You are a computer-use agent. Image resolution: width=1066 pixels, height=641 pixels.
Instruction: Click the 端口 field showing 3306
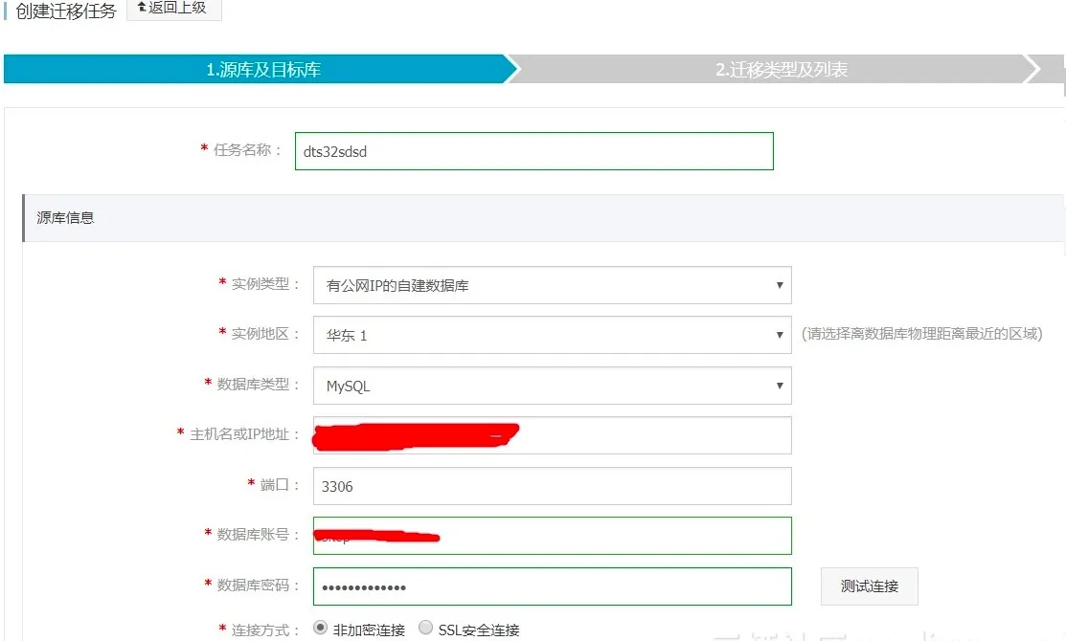click(552, 486)
